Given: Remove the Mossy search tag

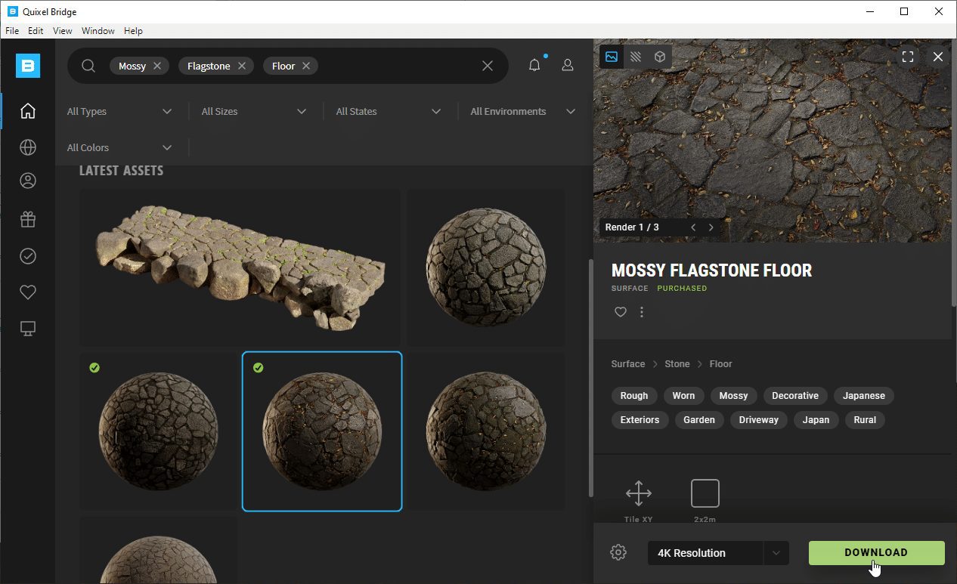Looking at the screenshot, I should 157,66.
